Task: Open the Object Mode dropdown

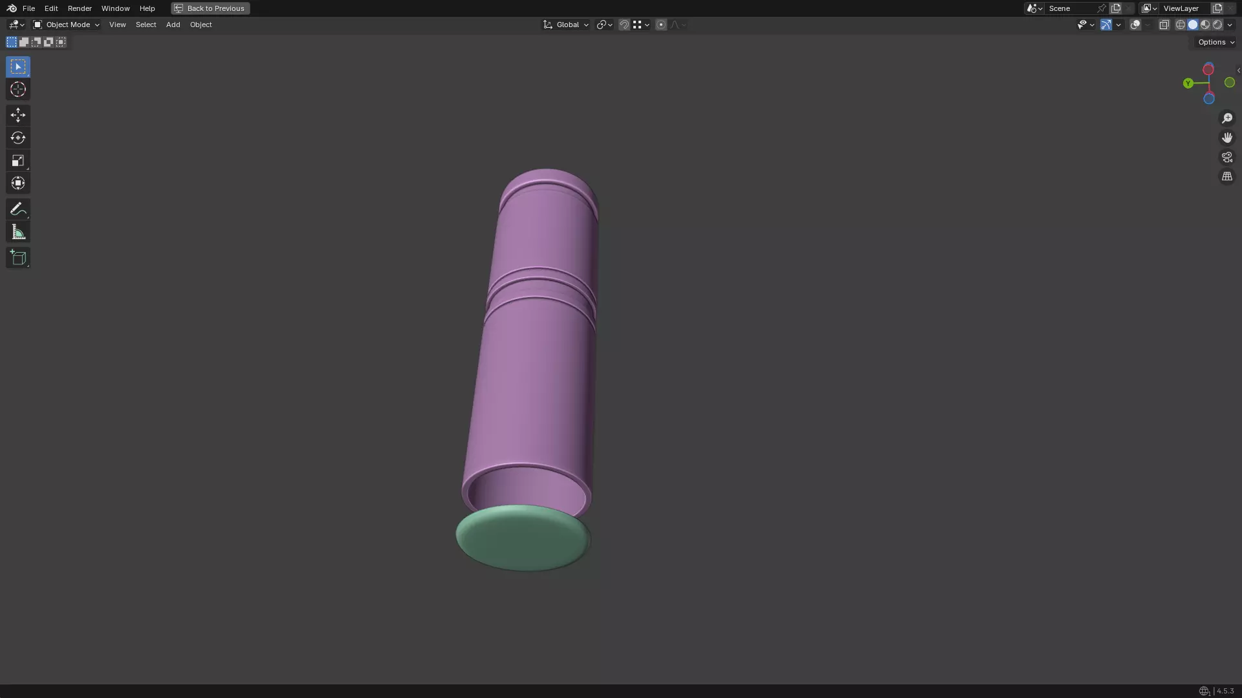Action: [67, 25]
